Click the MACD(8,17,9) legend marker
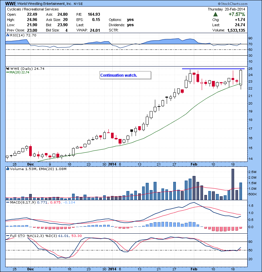The height and width of the screenshot is (272, 262). [7, 203]
